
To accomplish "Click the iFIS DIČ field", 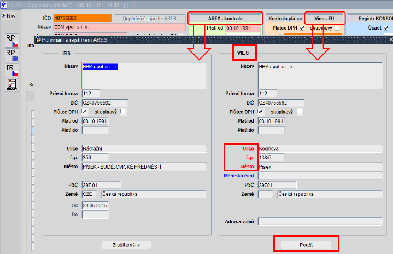I will click(105, 103).
